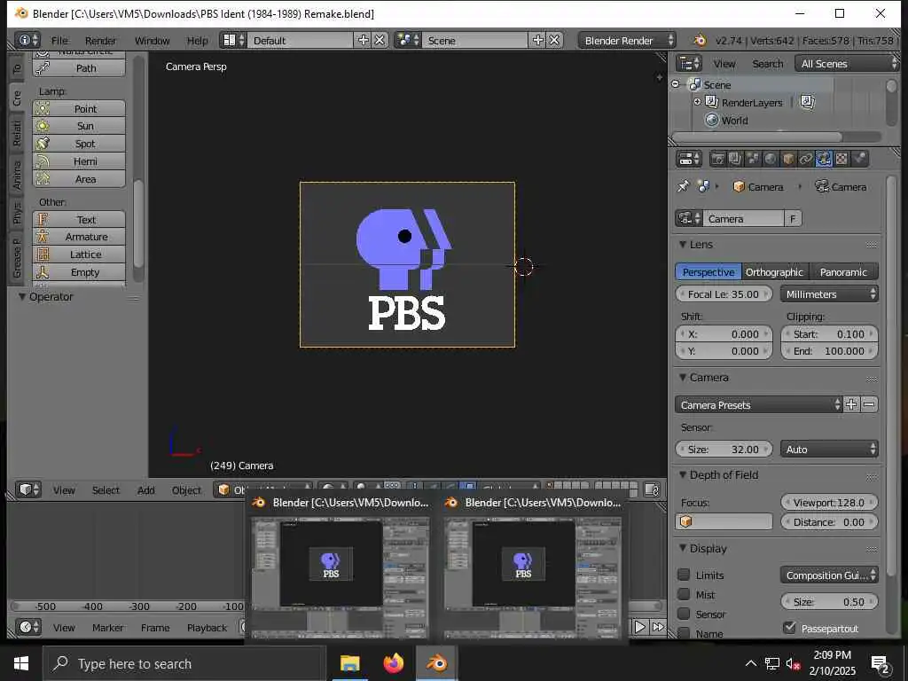The height and width of the screenshot is (681, 908).
Task: Open Blender Render engine dropdown
Action: pos(627,41)
